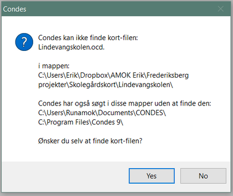Click Yes to locate the map file

152,176
